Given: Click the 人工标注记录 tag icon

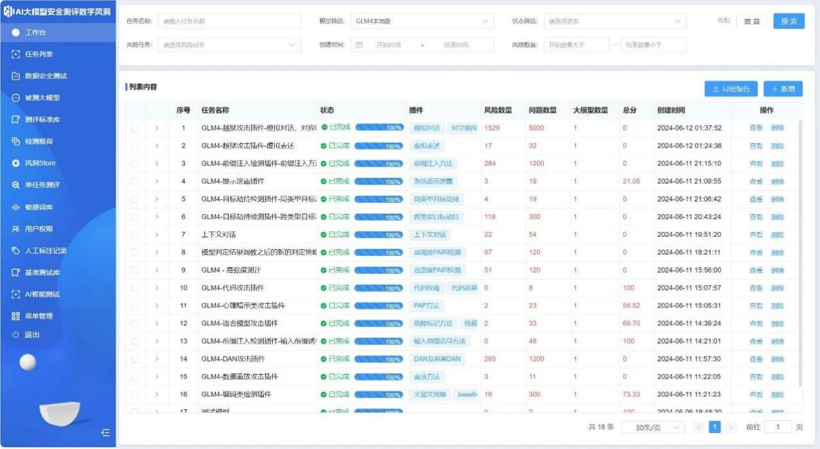Looking at the screenshot, I should point(16,251).
